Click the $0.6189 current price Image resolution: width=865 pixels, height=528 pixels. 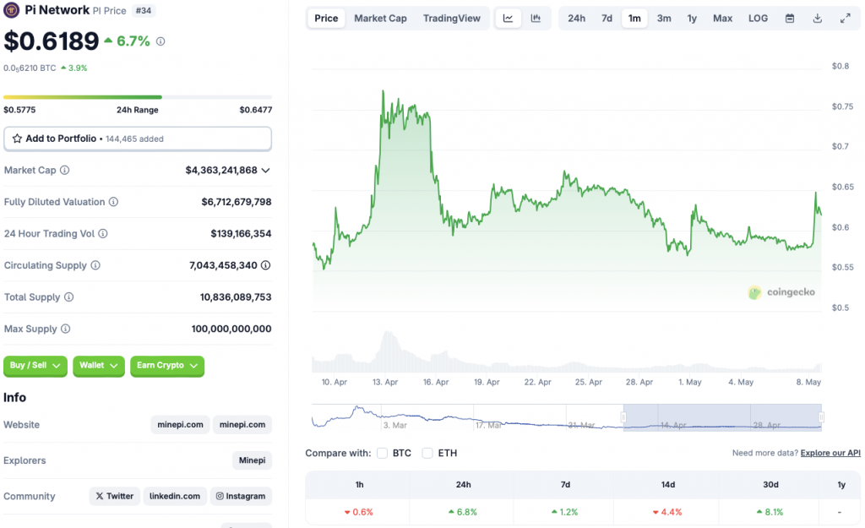point(52,41)
